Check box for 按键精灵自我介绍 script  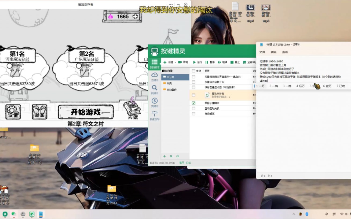(x=193, y=82)
